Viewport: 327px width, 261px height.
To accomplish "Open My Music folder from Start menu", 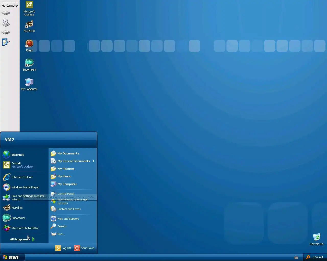I will point(73,176).
